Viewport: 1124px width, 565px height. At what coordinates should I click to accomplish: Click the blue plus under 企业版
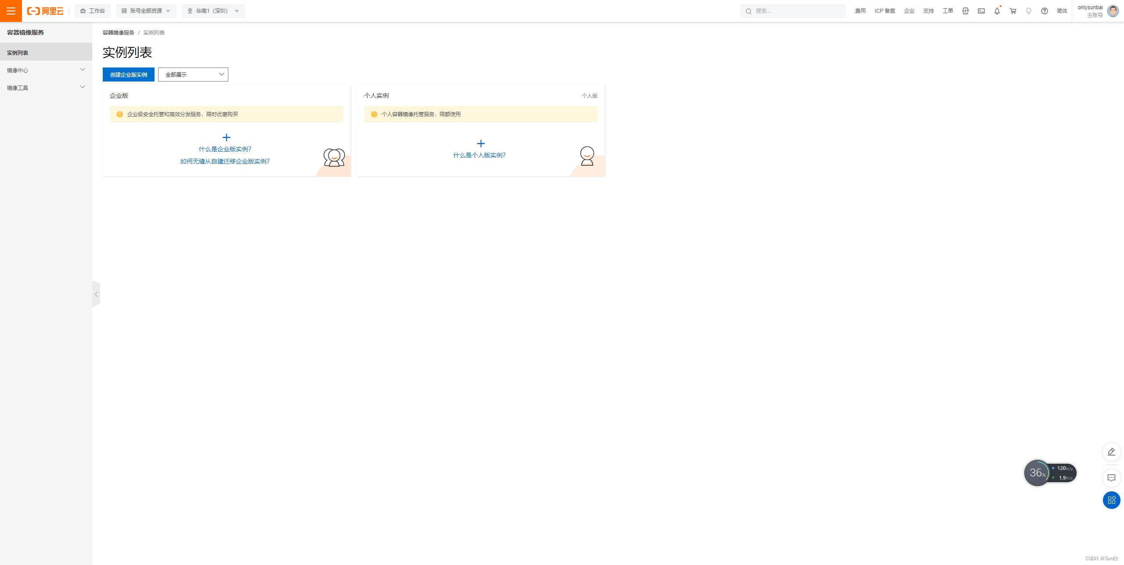pyautogui.click(x=227, y=138)
